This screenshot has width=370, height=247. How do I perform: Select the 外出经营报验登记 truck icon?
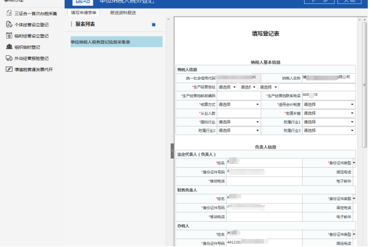9,58
